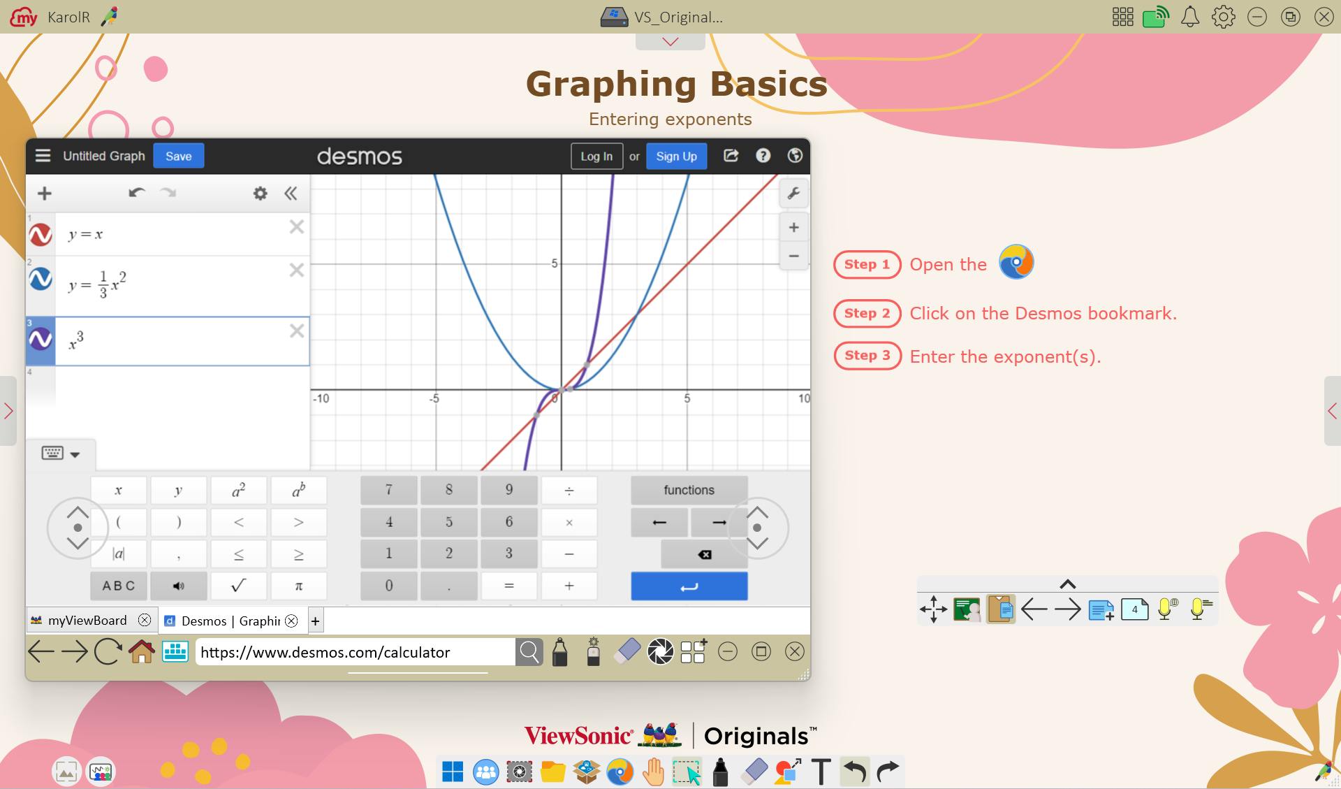
Task: Add a new page from the floating toolbar
Action: (1102, 609)
